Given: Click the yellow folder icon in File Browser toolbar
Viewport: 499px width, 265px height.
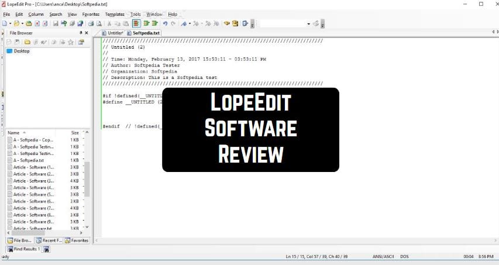Looking at the screenshot, I should pos(27,42).
